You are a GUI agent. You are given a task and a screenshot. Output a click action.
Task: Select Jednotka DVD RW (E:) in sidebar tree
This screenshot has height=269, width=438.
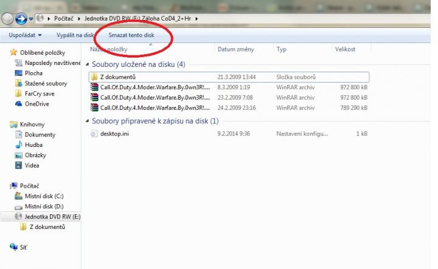[52, 217]
